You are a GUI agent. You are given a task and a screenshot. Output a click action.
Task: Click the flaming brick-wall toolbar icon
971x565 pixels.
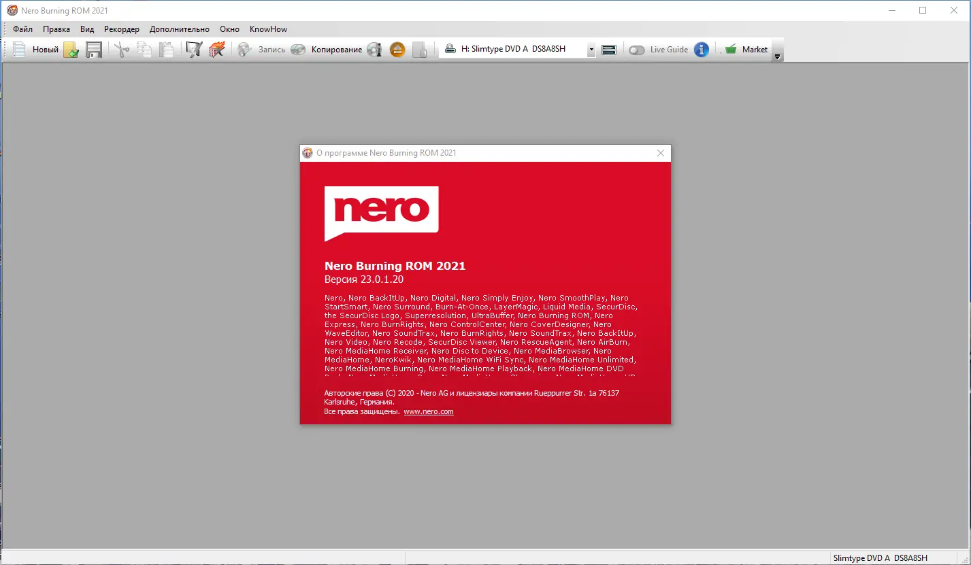point(216,50)
